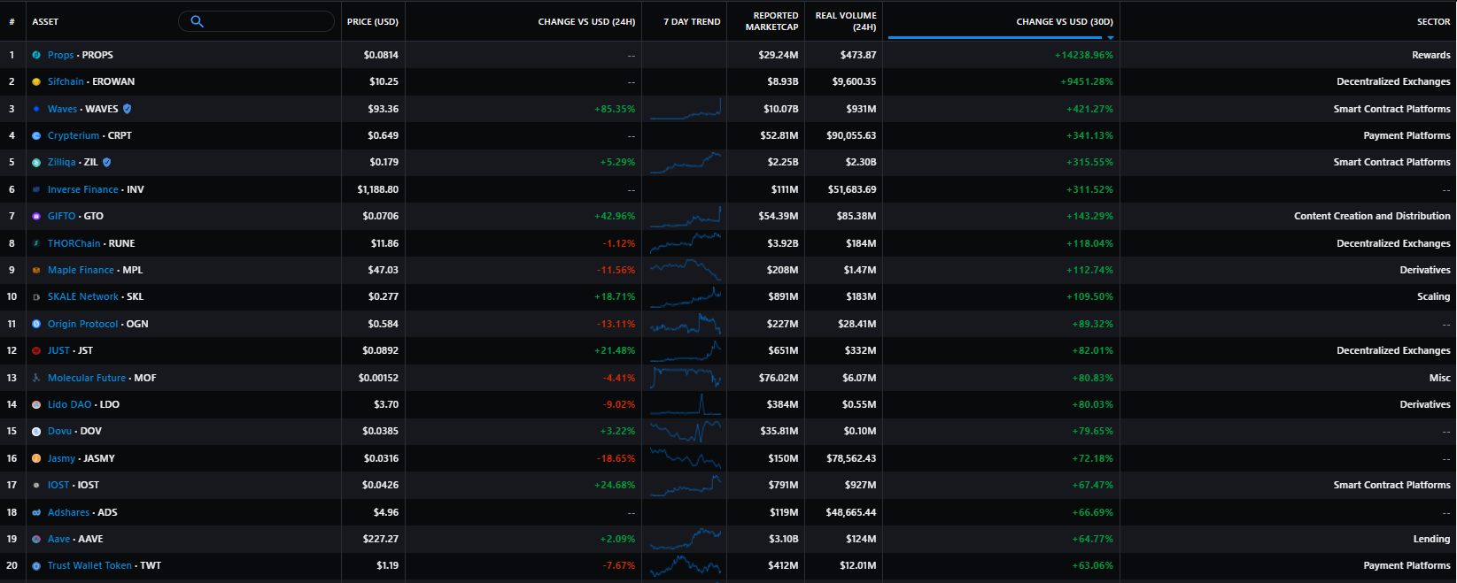Click the Aave coin icon

(x=36, y=539)
